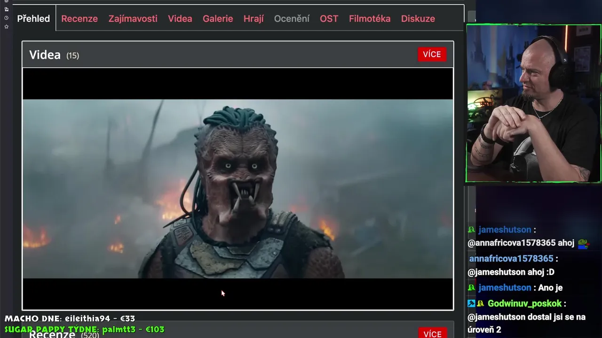Click '@jameshutson ahoj :D' chat message
The width and height of the screenshot is (602, 338).
511,272
